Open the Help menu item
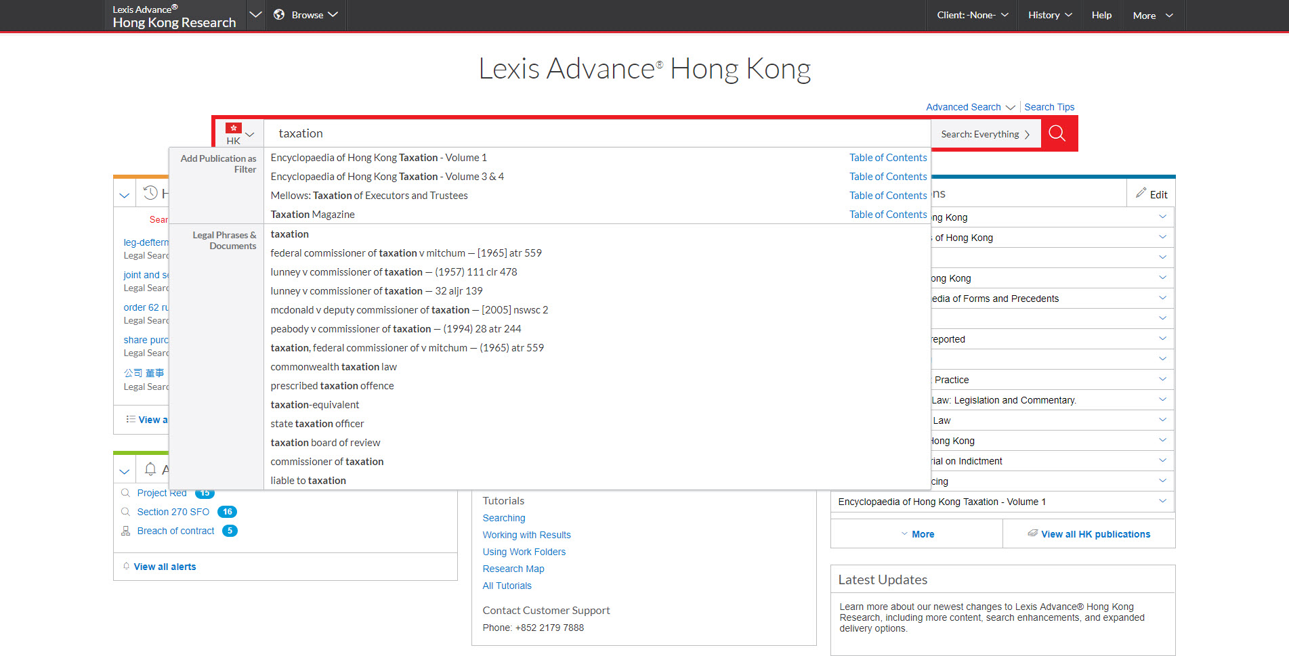The width and height of the screenshot is (1289, 656). 1101,15
